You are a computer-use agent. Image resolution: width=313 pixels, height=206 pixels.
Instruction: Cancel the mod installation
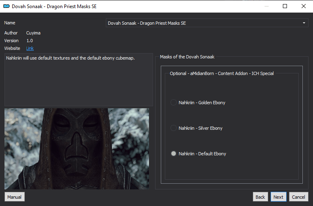pyautogui.click(x=299, y=197)
